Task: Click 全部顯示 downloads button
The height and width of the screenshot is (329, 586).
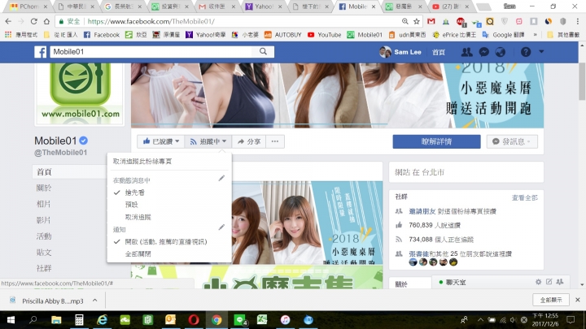Action: click(551, 300)
